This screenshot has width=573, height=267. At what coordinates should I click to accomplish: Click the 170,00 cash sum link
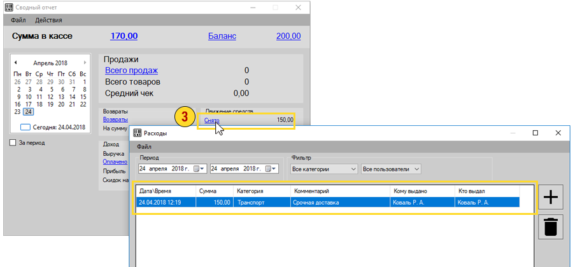pyautogui.click(x=124, y=36)
